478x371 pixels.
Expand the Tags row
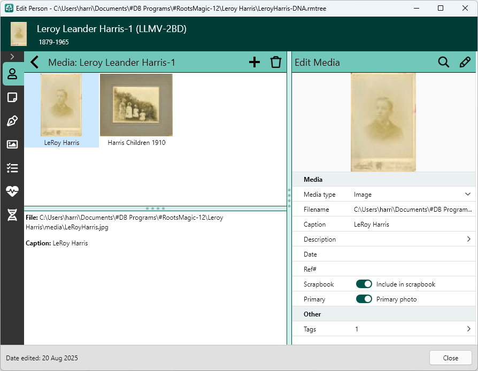(468, 329)
